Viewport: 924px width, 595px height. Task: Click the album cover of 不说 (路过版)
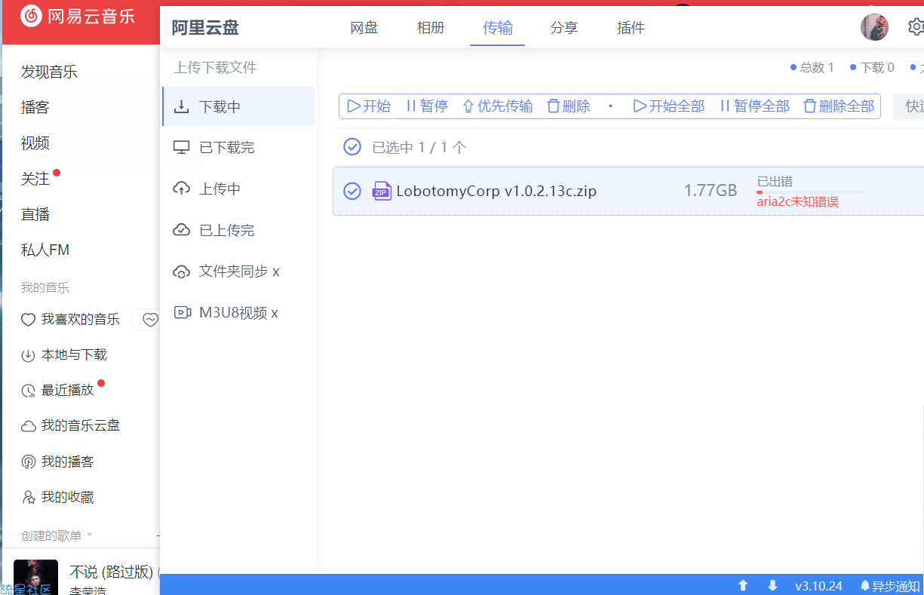pyautogui.click(x=35, y=577)
